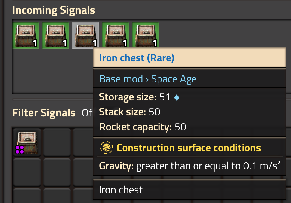Click the "Filter Signals" heading

[44, 113]
